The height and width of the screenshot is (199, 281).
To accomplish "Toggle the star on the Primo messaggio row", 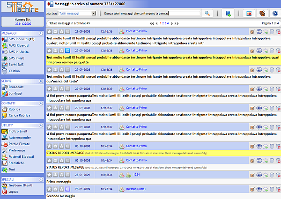I will click(x=49, y=175).
